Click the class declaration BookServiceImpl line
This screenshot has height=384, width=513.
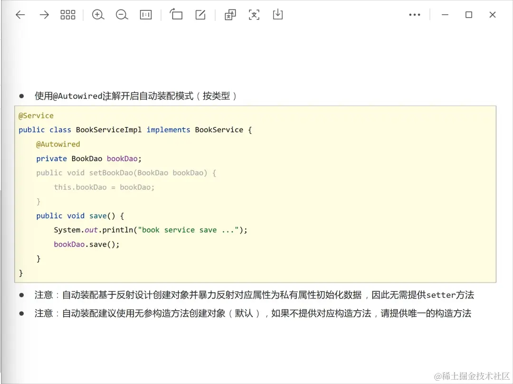[x=135, y=130]
